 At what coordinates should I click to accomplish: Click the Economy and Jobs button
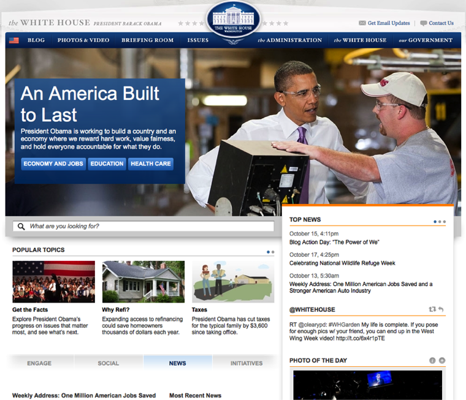(53, 164)
